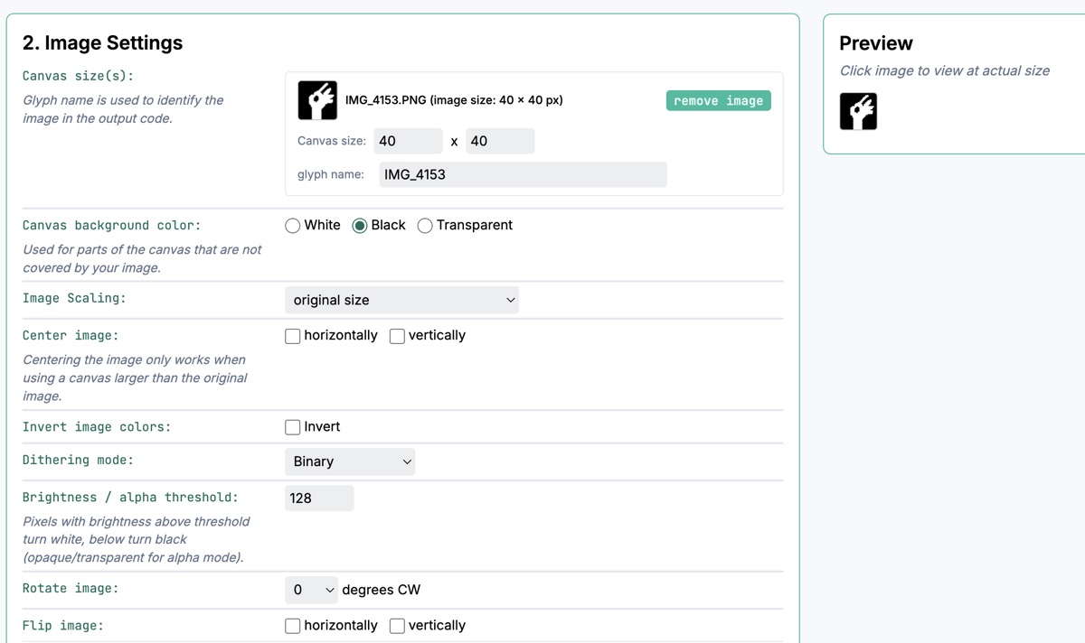Click the 'degrees CW' text
Viewport: 1085px width, 643px height.
[381, 590]
